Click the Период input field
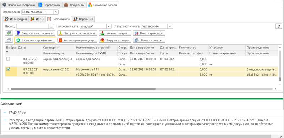 32,27
